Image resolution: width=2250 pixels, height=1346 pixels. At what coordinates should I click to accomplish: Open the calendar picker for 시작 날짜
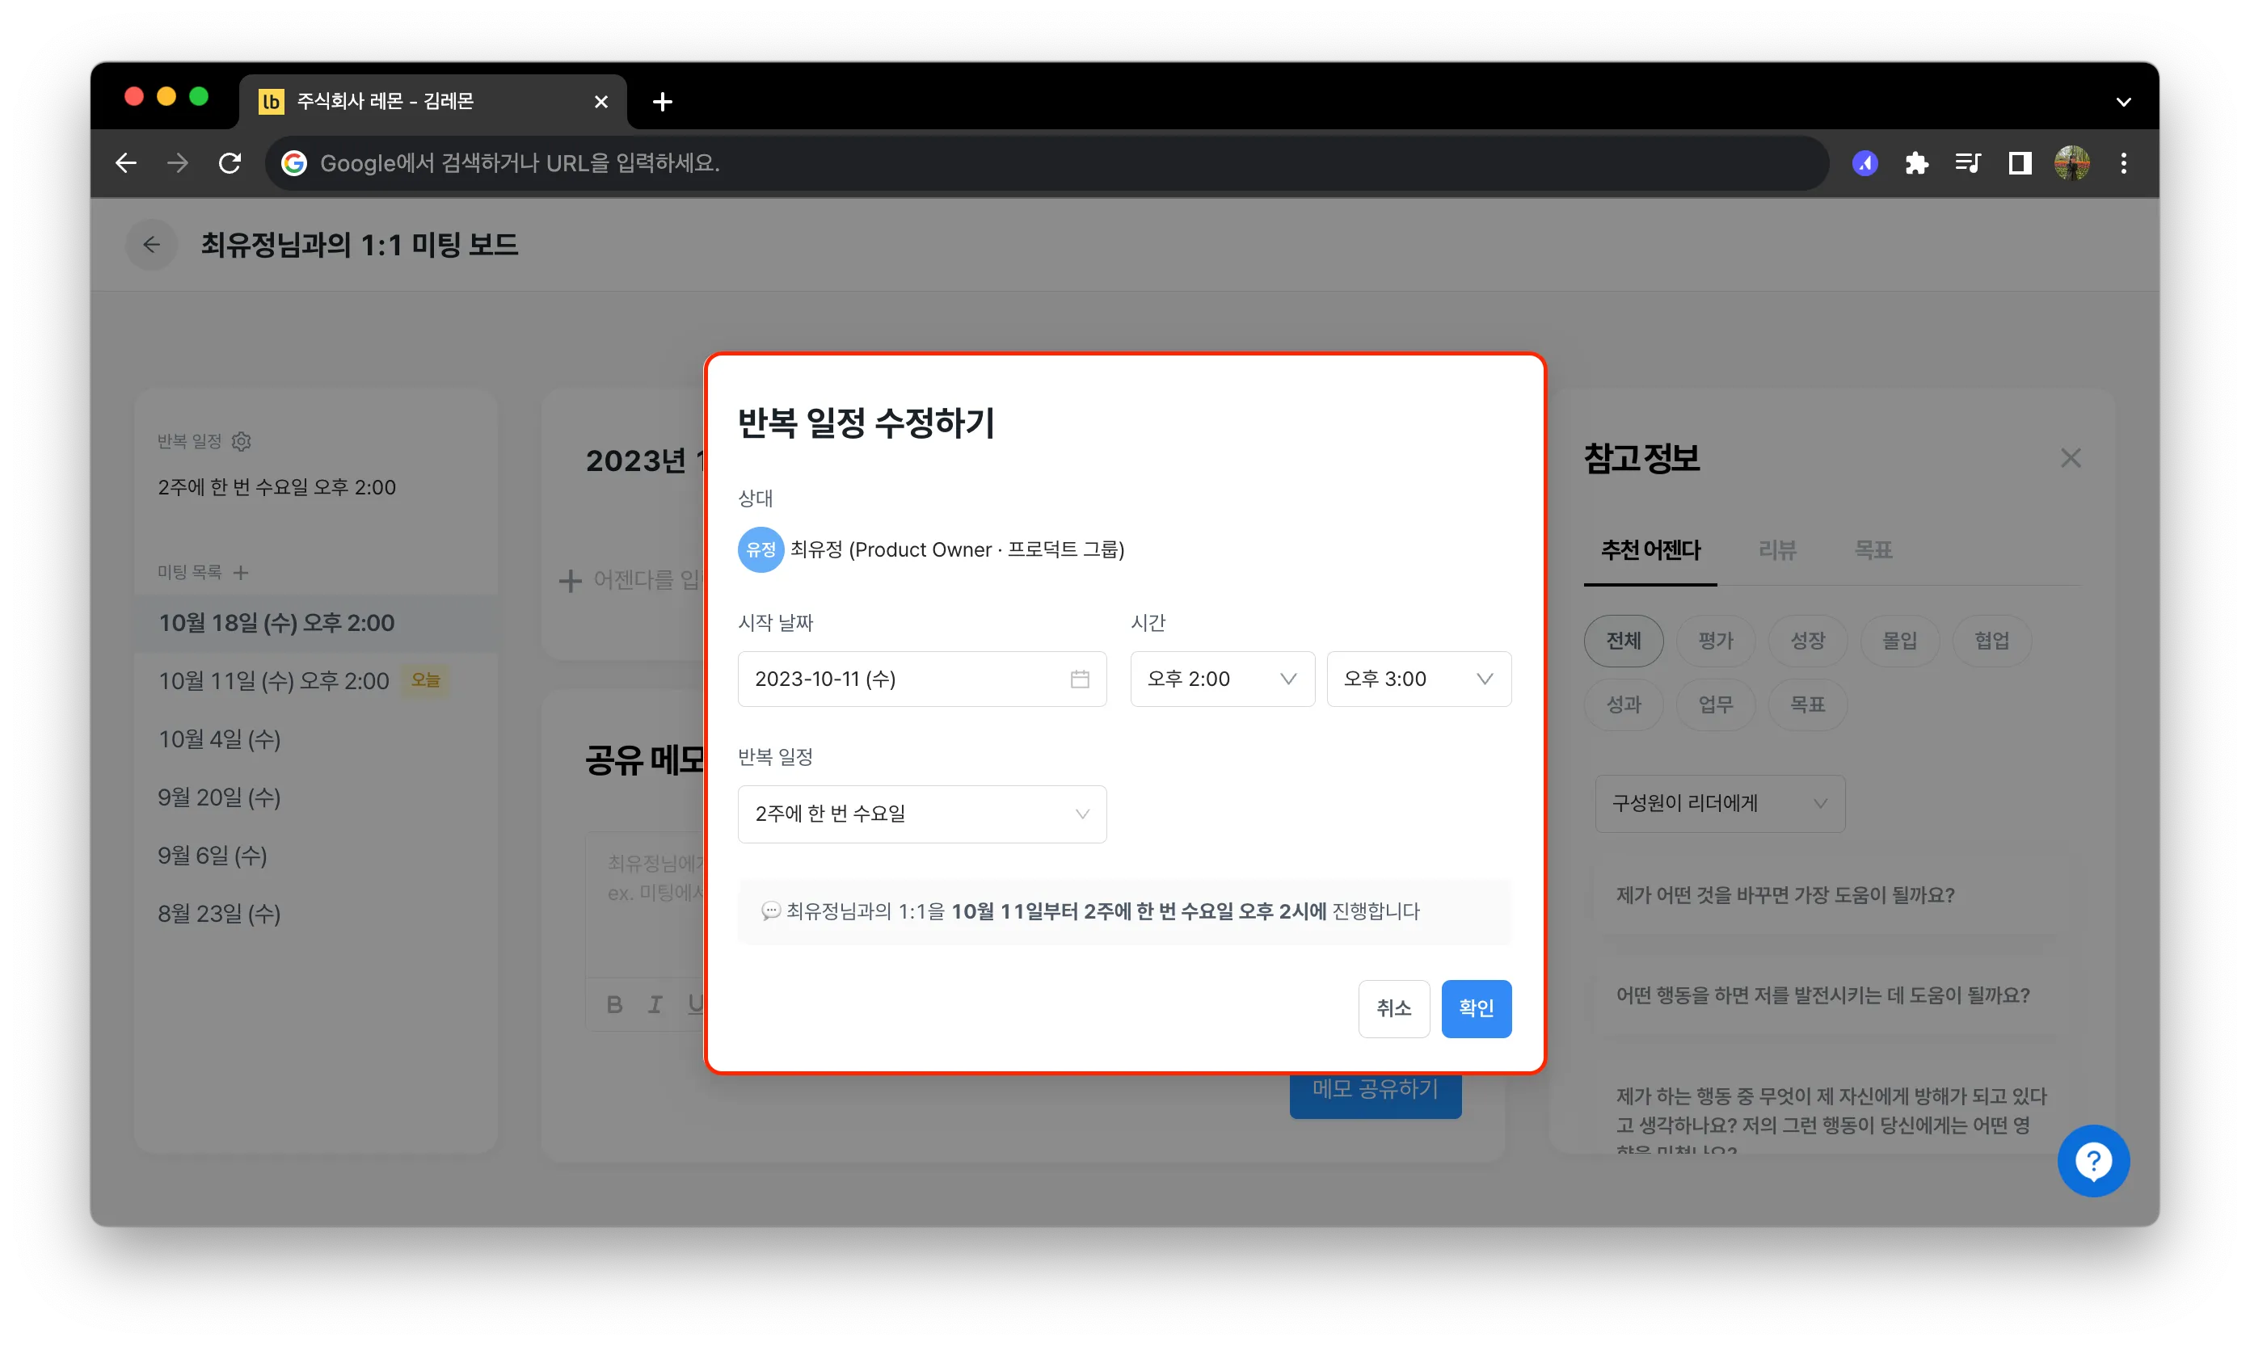pyautogui.click(x=1080, y=679)
